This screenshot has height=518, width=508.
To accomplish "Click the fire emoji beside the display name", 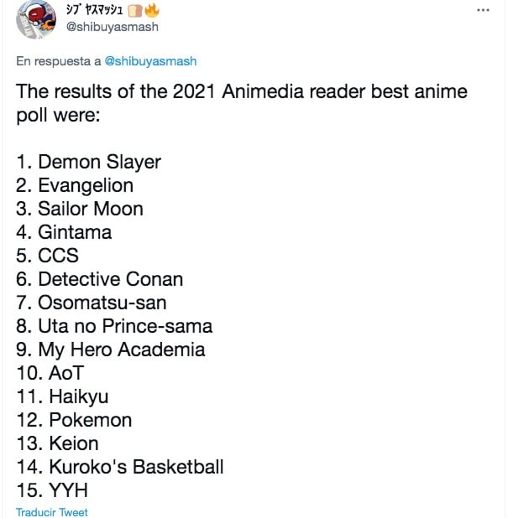I will click(151, 11).
